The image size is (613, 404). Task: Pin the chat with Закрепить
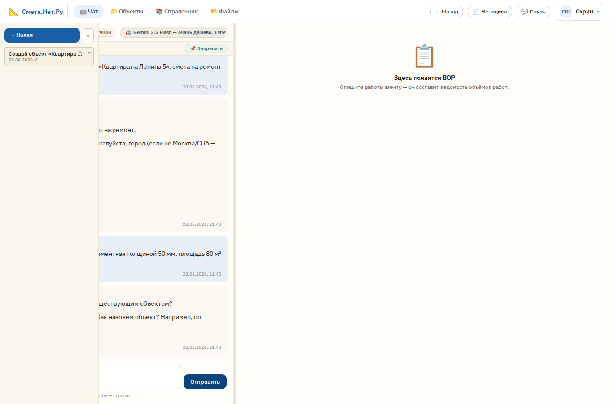tap(206, 48)
